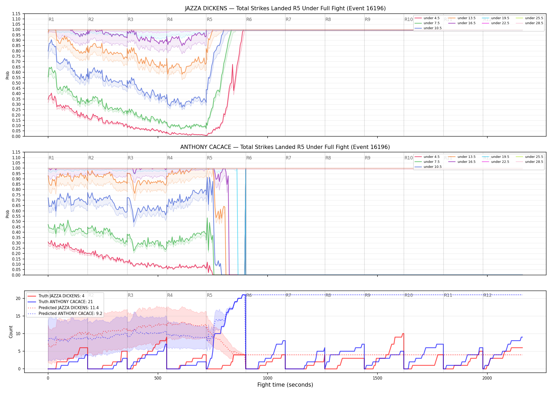This screenshot has height=394, width=552.
Task: Click the R3 round marker in Jazza Dickens chart
Action: (130, 19)
